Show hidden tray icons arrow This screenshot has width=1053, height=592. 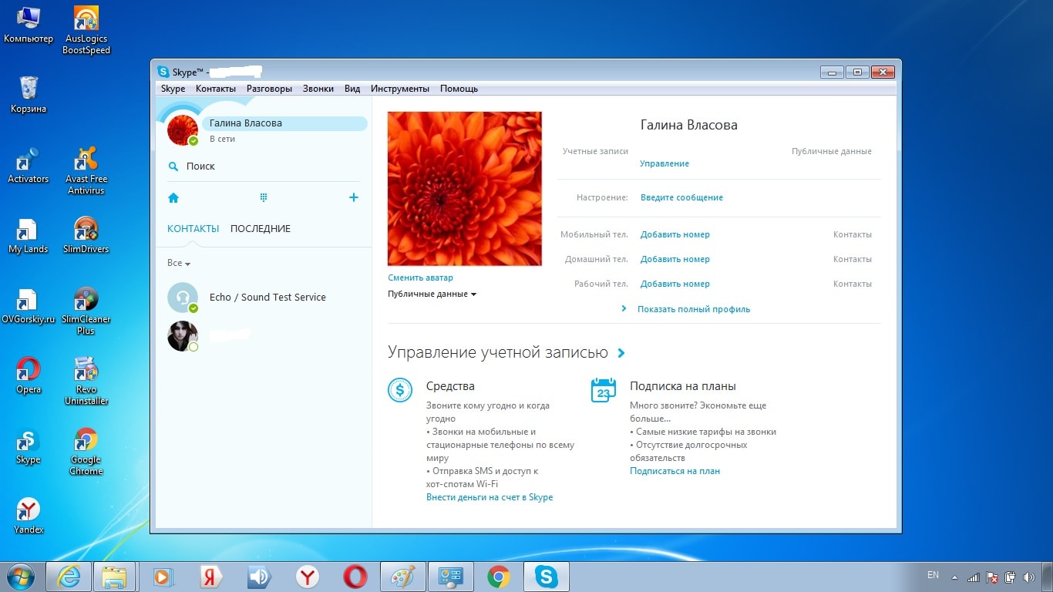click(954, 577)
